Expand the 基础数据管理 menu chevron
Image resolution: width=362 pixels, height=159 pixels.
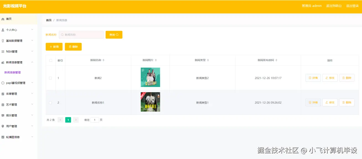click(32, 40)
